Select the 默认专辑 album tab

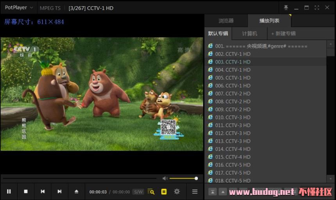(x=218, y=34)
